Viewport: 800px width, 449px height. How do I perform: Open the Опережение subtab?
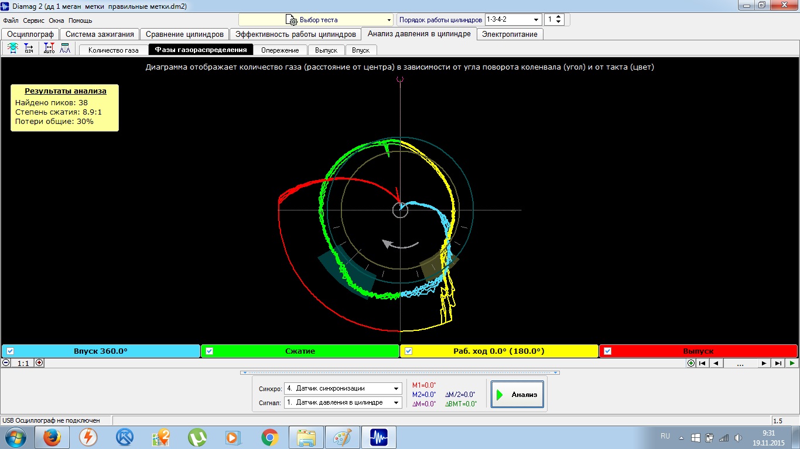tap(280, 50)
